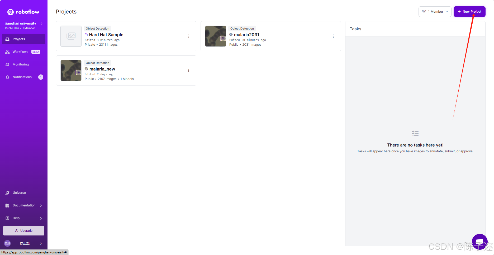Click the Roboflow logo
Image resolution: width=494 pixels, height=255 pixels.
23,12
